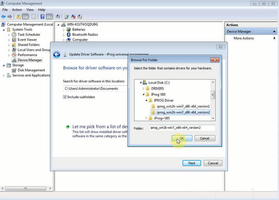Click the Folder name input field
This screenshot has width=279, height=200.
[x=182, y=128]
